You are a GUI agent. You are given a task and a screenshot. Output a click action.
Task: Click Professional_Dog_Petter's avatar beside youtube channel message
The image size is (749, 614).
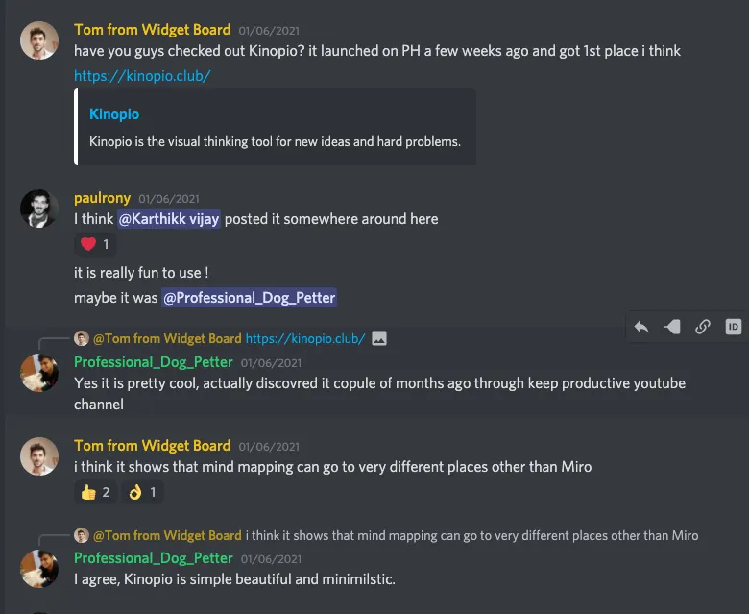[x=39, y=373]
